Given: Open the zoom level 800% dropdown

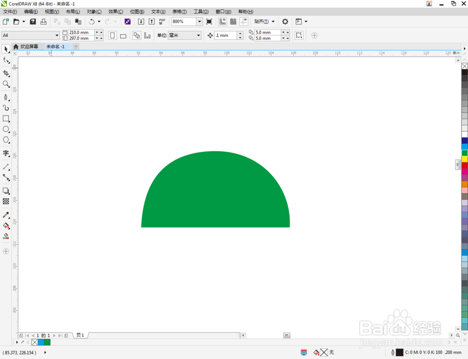Looking at the screenshot, I should coord(199,22).
